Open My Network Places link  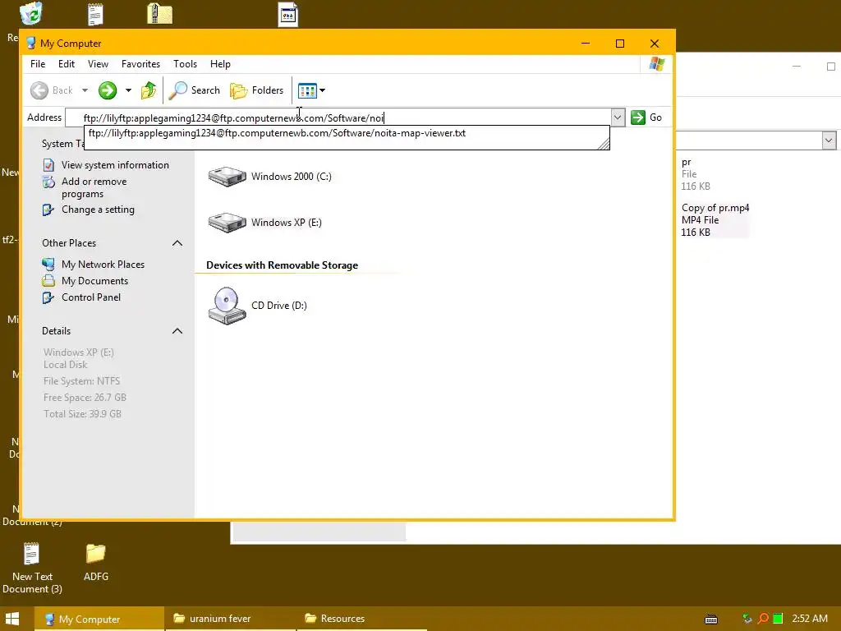coord(103,265)
